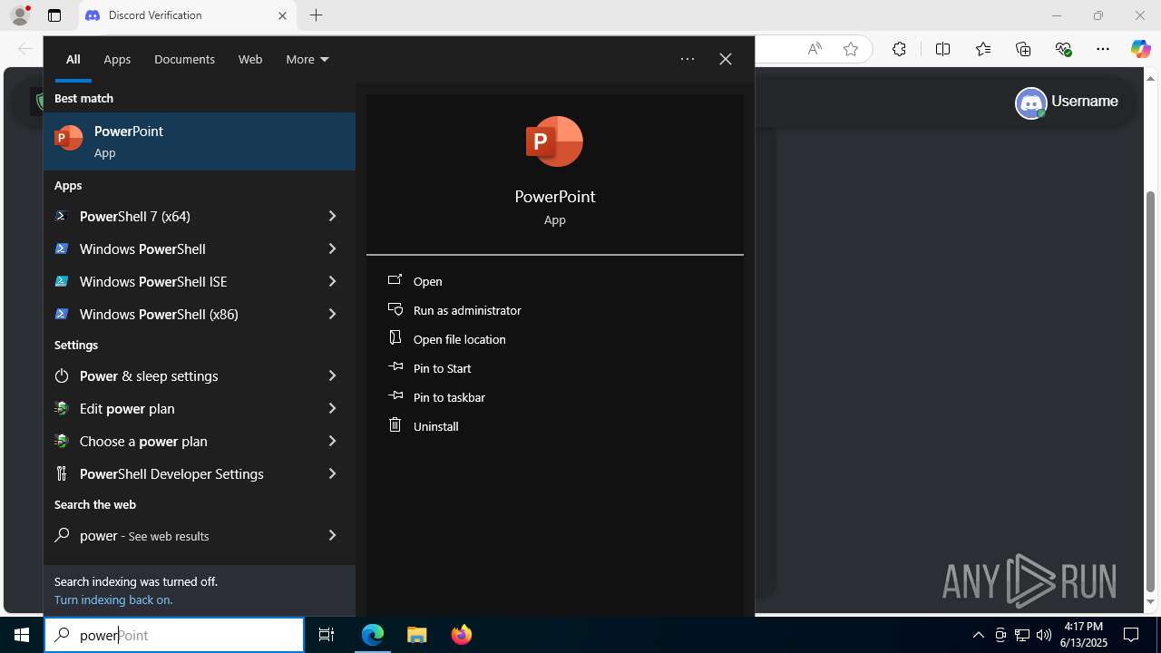Viewport: 1161px width, 653px height.
Task: Click the Discord avatar next to Username
Action: 1031,102
